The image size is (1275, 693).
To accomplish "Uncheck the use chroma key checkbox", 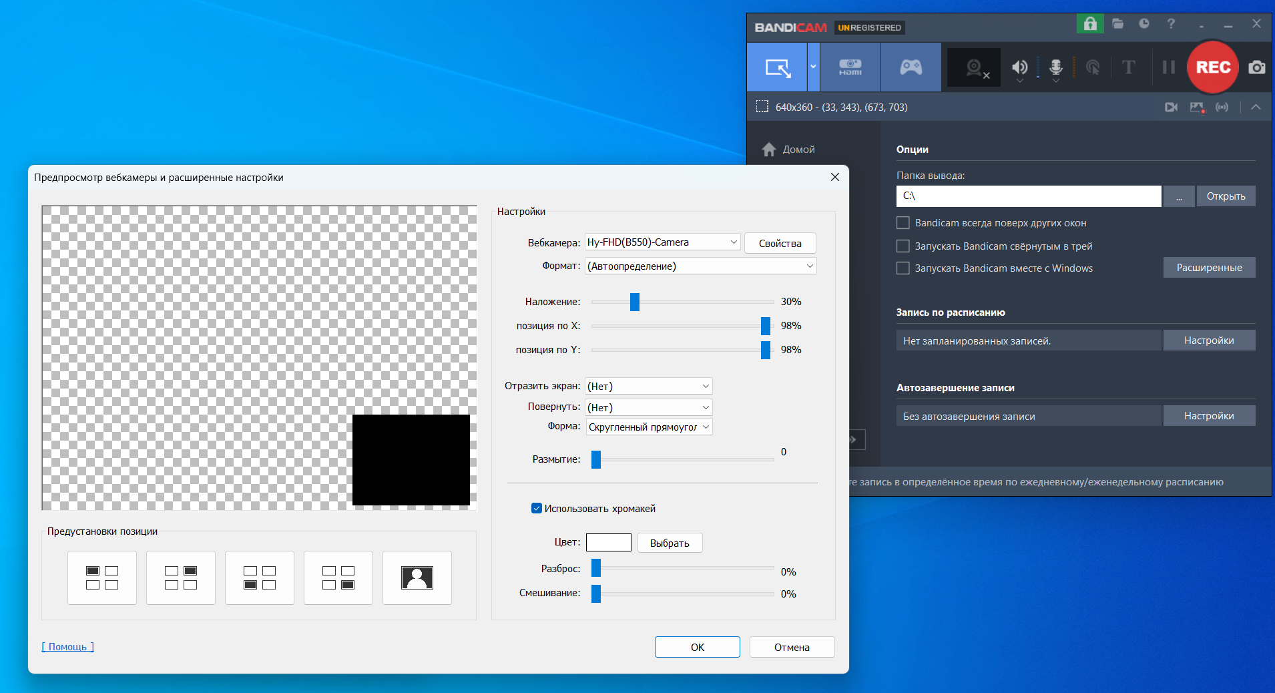I will (x=537, y=509).
